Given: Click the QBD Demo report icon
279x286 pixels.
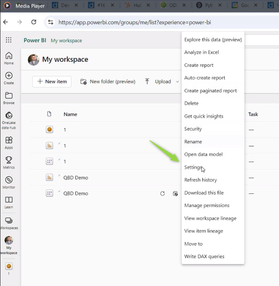Looking at the screenshot, I should coord(49,177).
